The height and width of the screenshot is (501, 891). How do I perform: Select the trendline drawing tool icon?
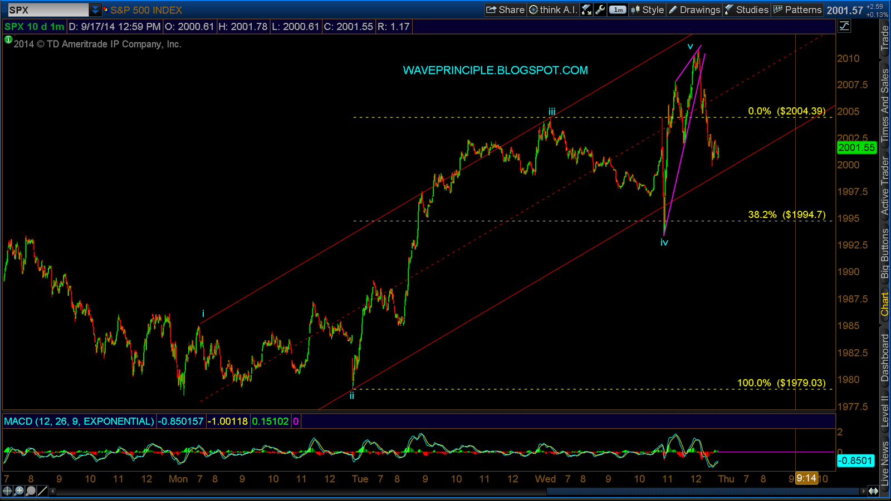(42, 490)
